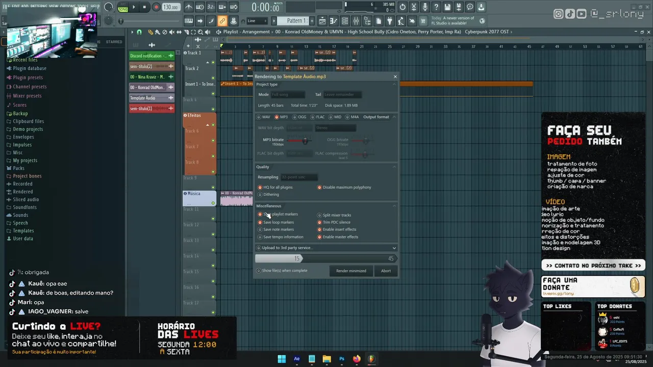Toggle the metronome icon
Screen dimensions: 653x367
point(189,7)
